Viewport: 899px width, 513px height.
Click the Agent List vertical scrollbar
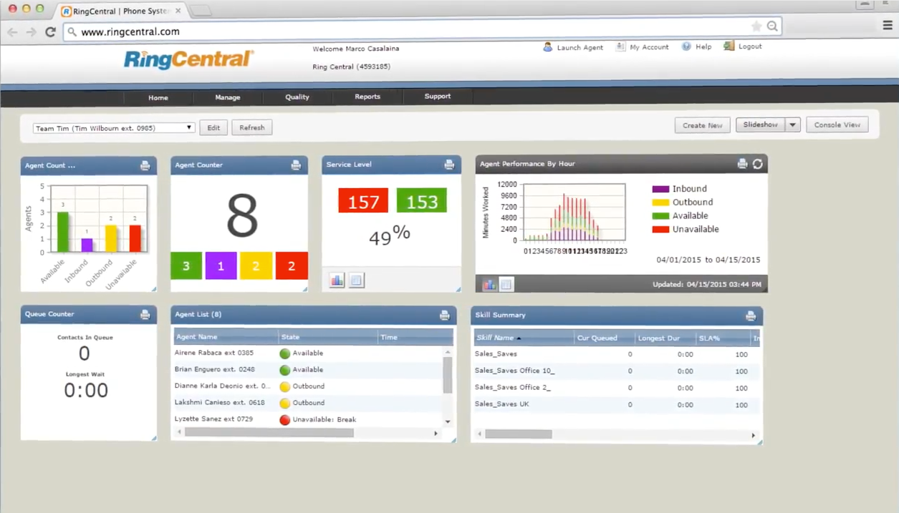coord(448,375)
